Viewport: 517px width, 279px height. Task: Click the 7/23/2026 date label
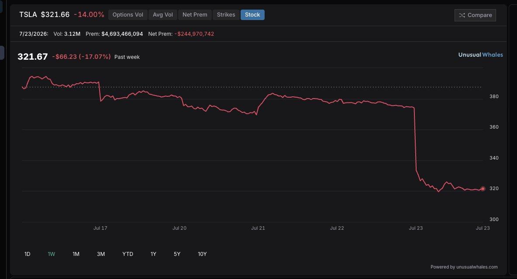click(x=34, y=34)
